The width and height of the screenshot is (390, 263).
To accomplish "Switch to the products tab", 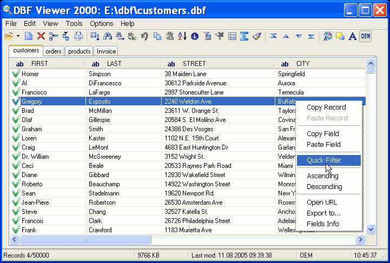I will (80, 51).
